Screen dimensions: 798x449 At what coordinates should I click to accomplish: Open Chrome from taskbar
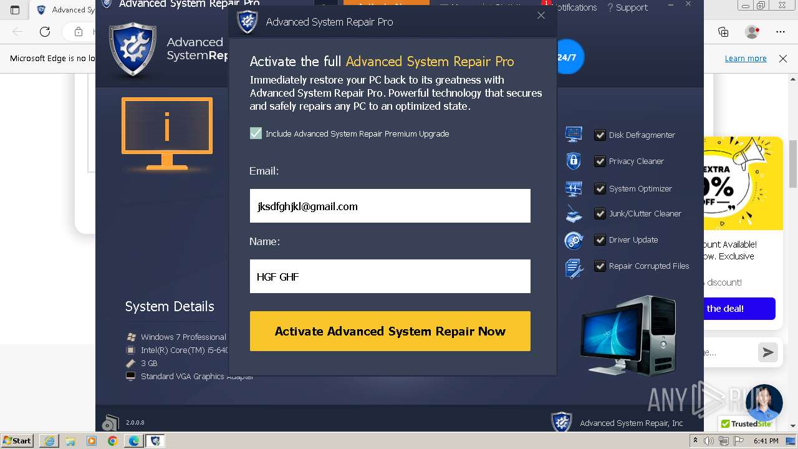112,441
